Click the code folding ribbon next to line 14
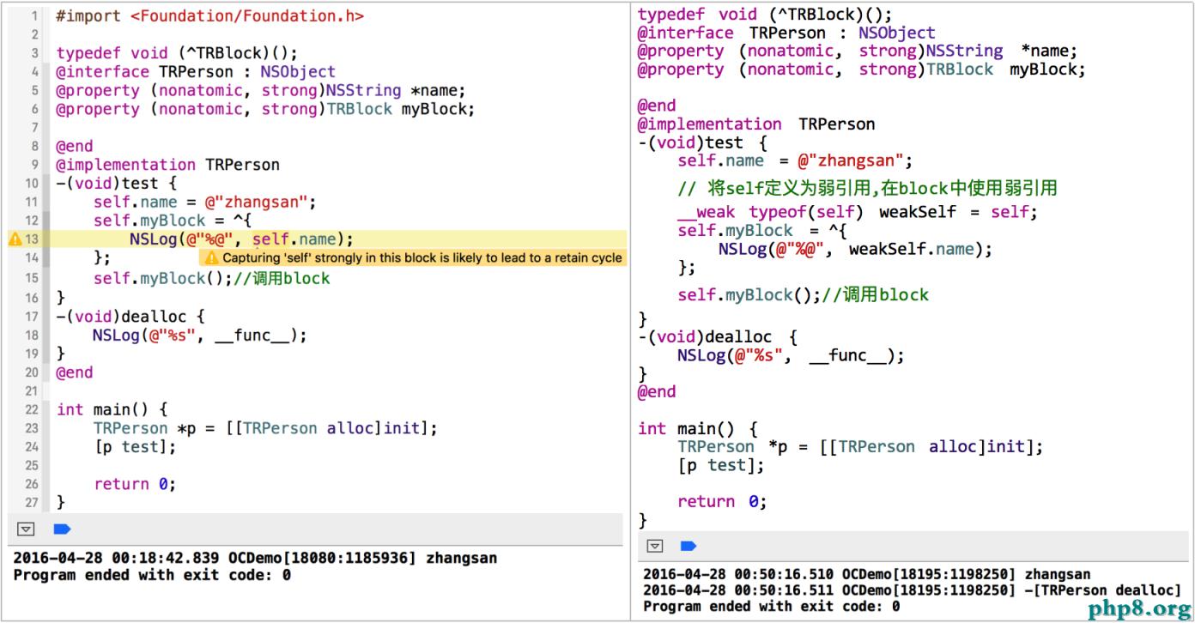1195x623 pixels. coord(46,257)
